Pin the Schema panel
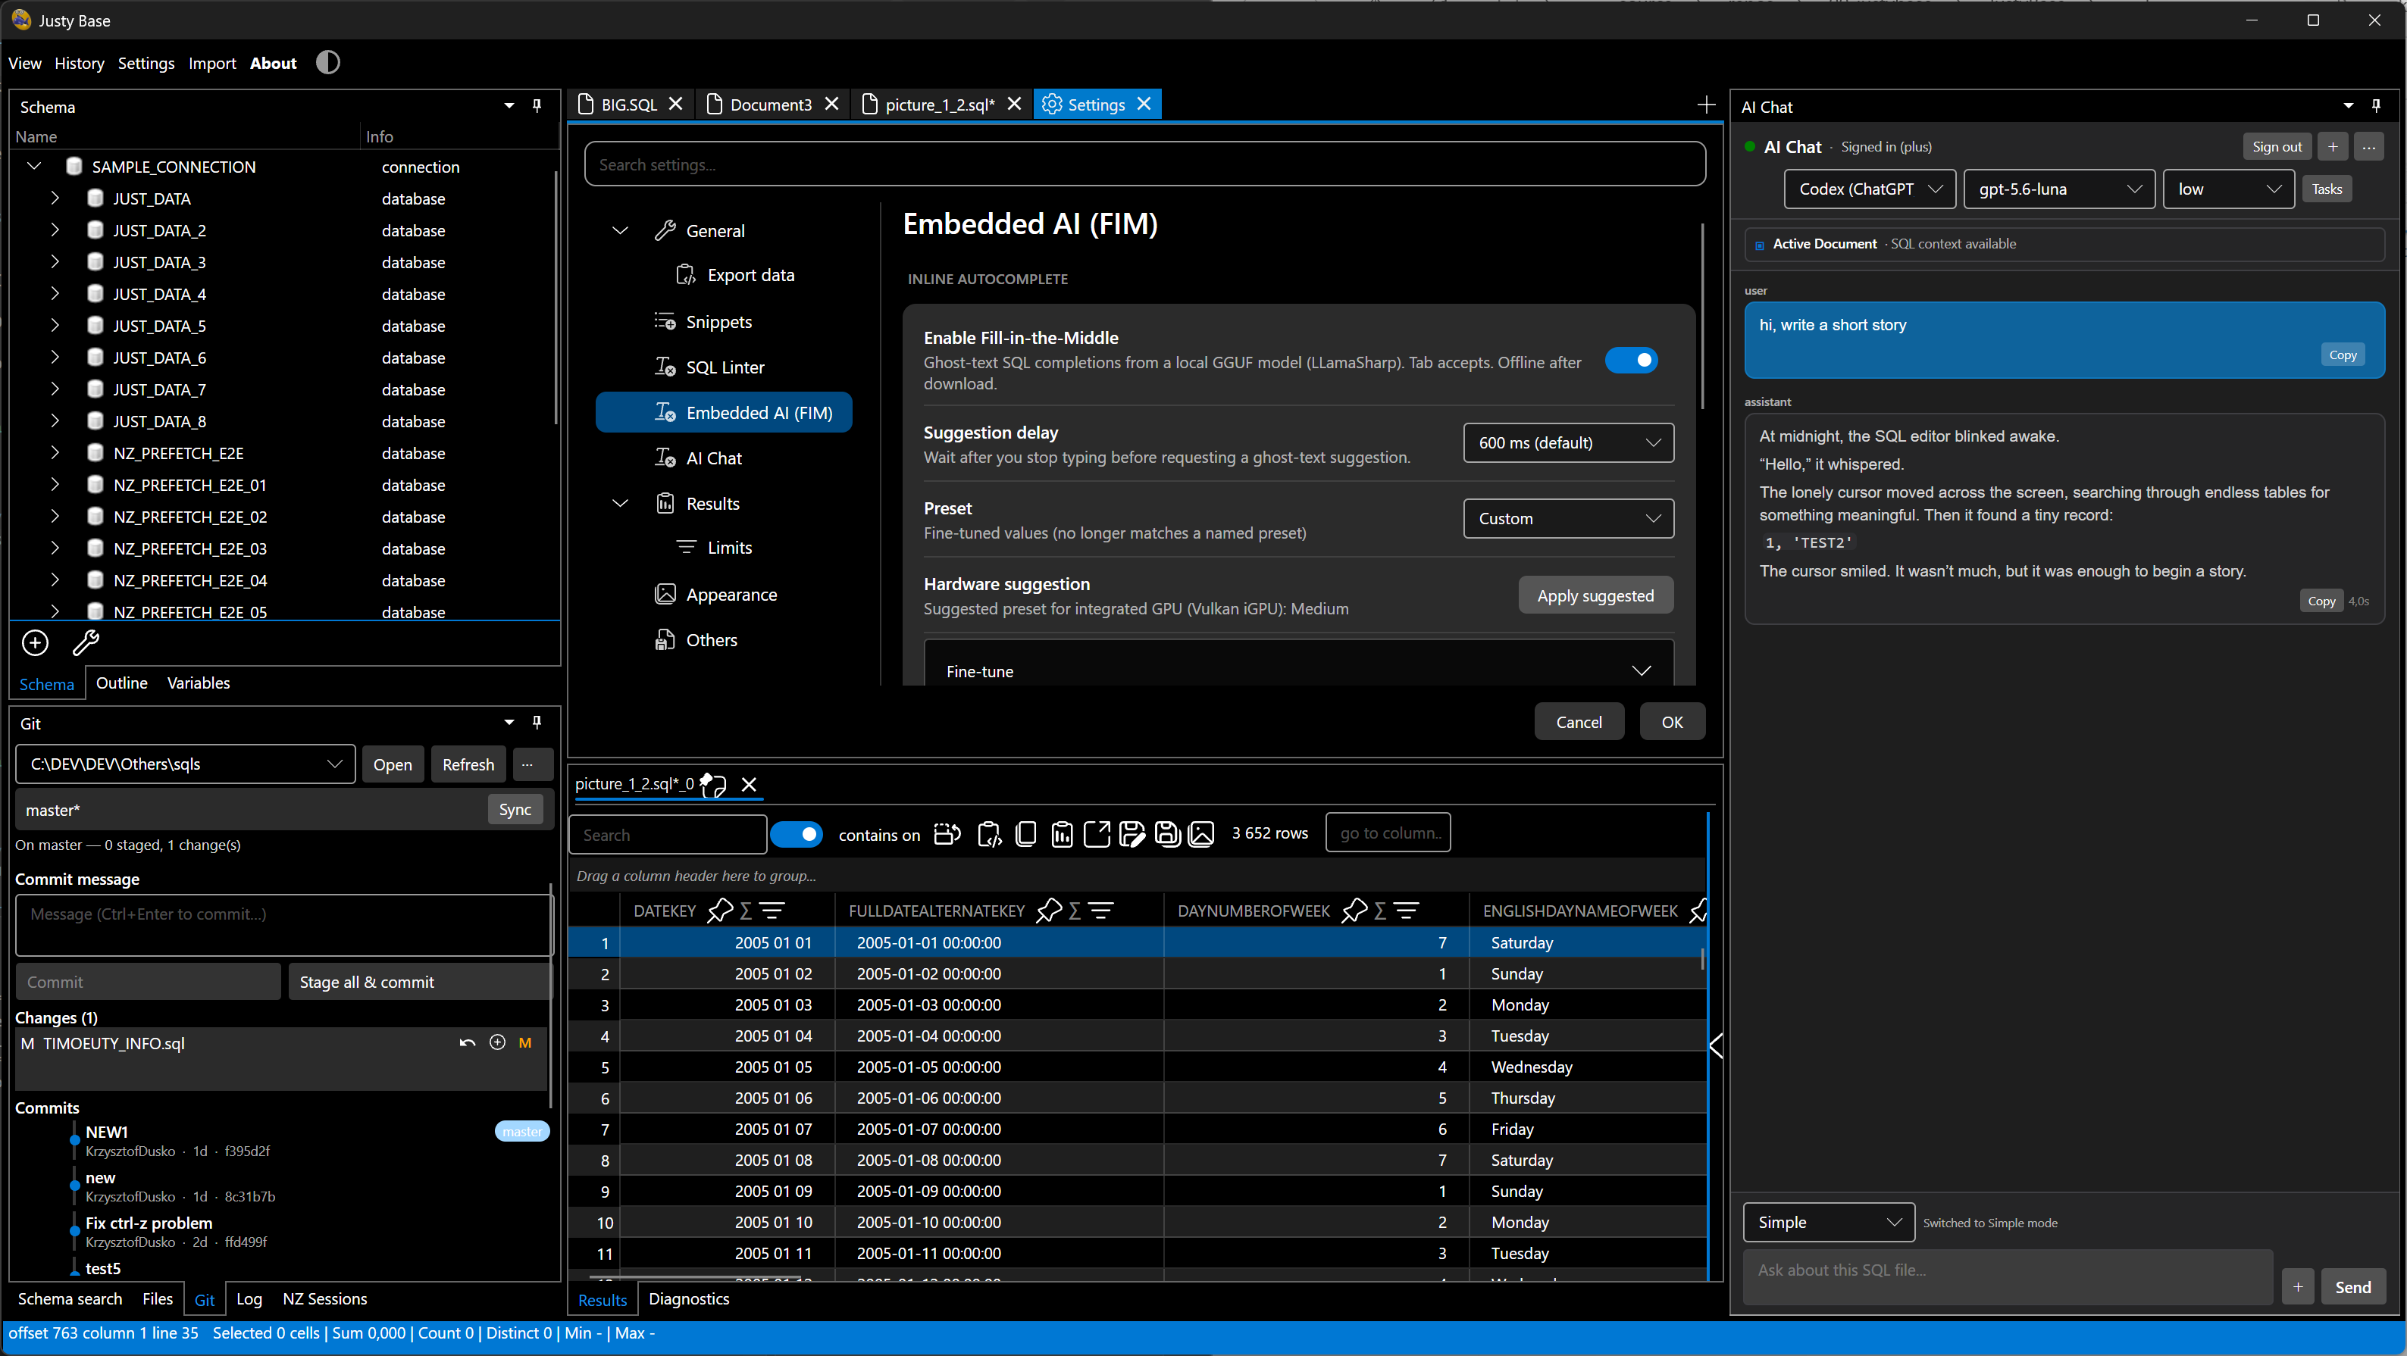2407x1356 pixels. [537, 105]
